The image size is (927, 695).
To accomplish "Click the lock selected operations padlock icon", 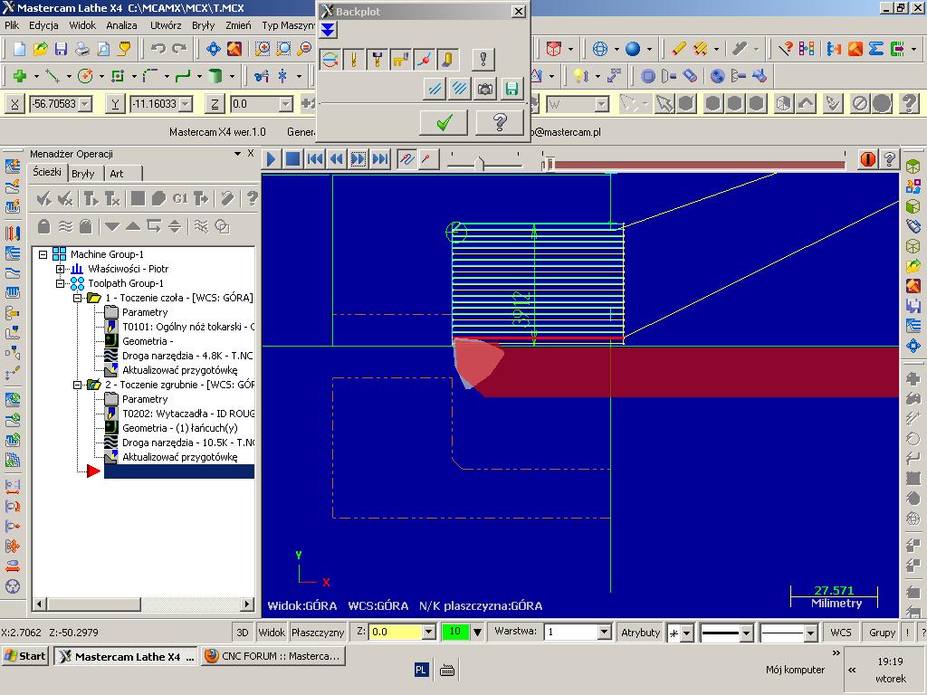I will coord(43,226).
